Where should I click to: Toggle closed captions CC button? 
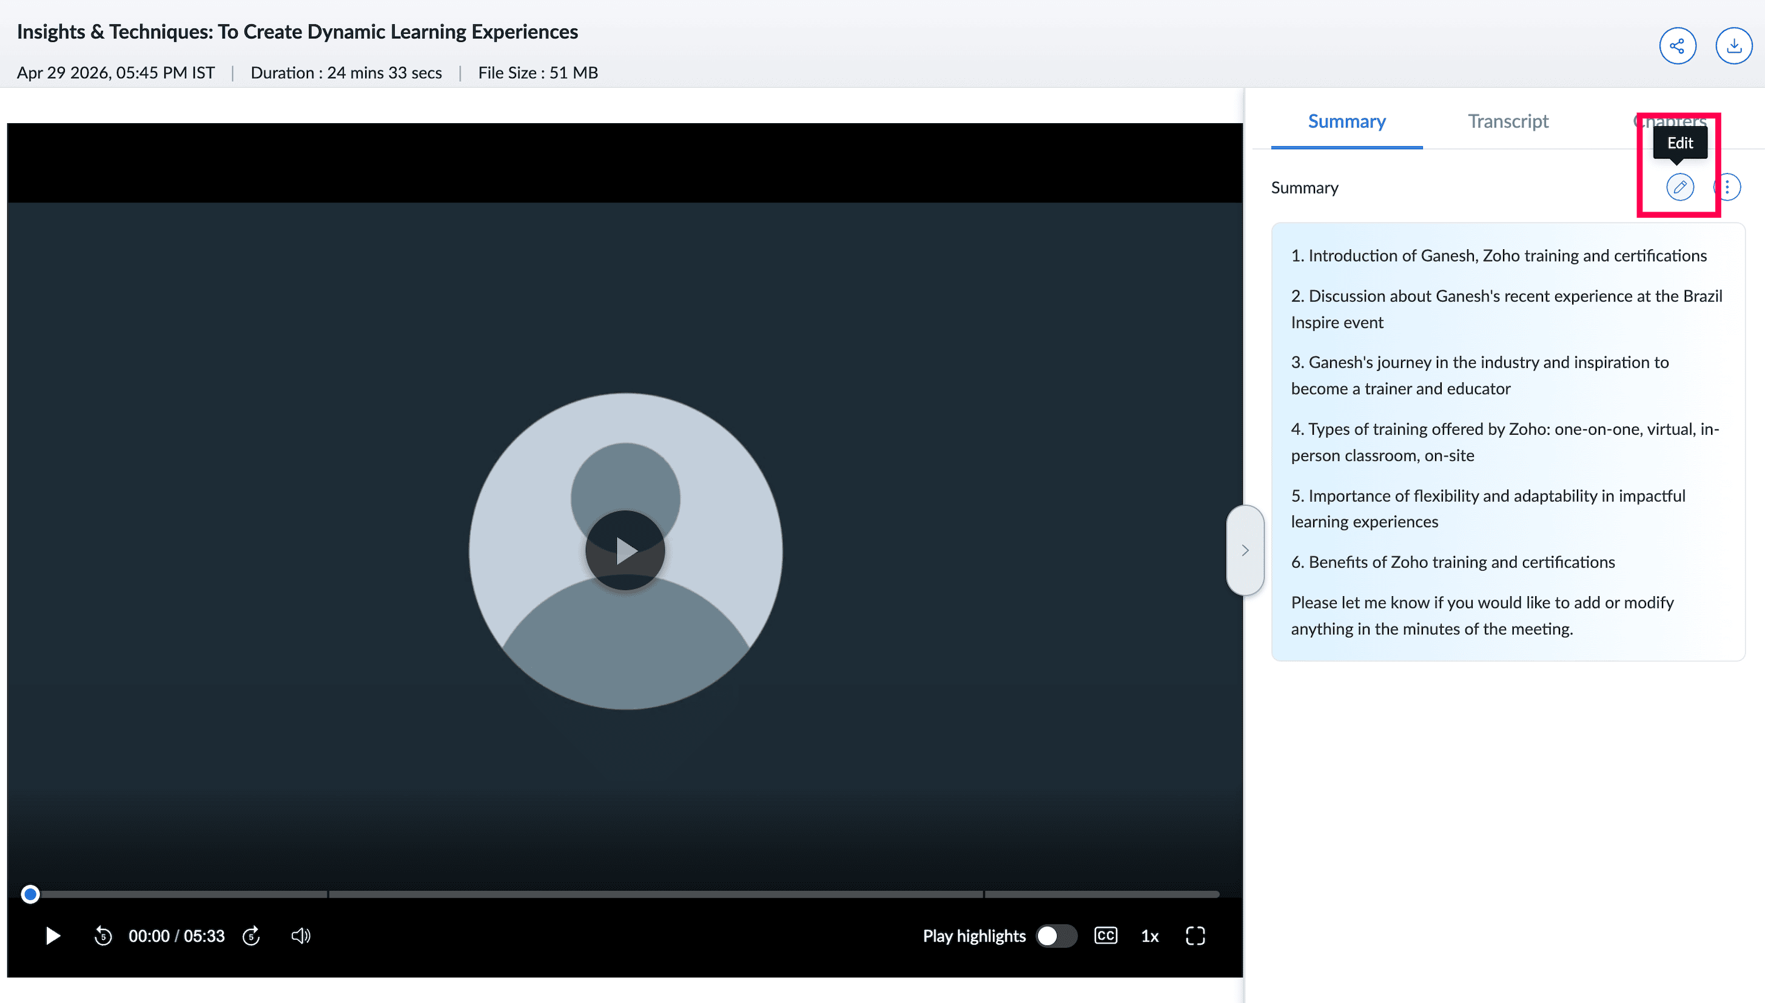coord(1106,936)
